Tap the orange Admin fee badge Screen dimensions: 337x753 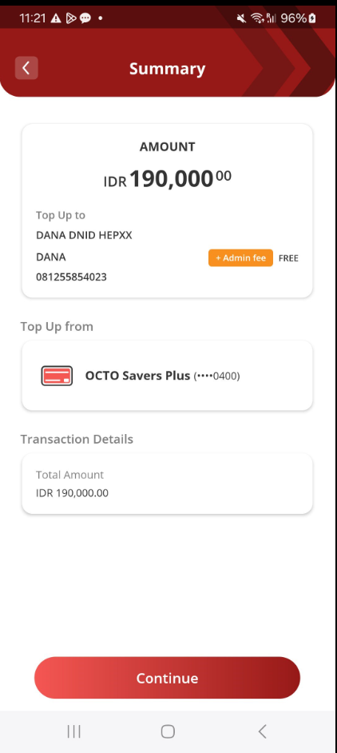click(x=240, y=258)
